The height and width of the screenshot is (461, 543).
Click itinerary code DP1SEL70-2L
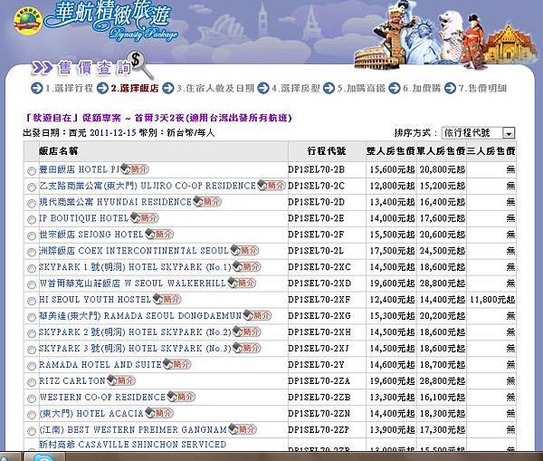316,251
